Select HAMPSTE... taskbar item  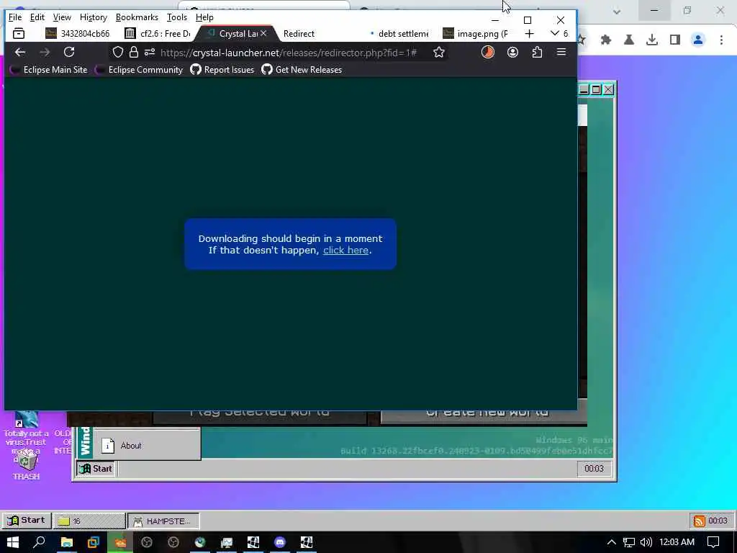[163, 521]
